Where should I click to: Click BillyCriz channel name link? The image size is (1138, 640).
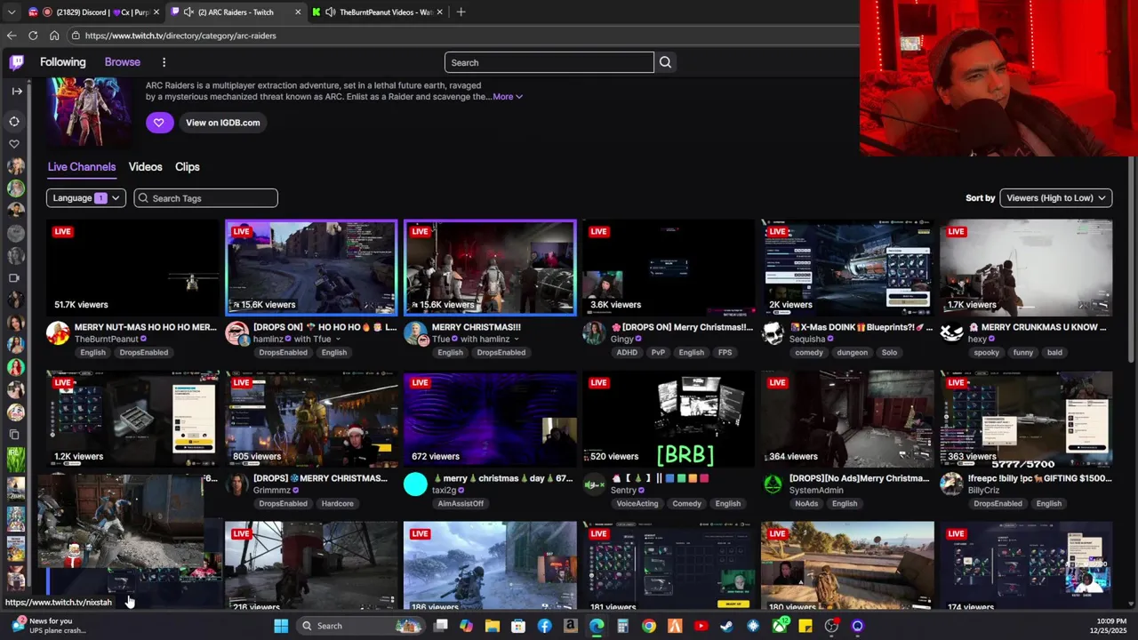983,491
